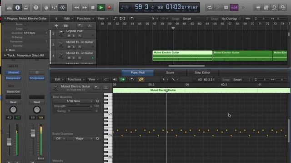Solo the Crystal Pad track
Image resolution: width=291 pixels, height=163 pixels.
(x=74, y=36)
